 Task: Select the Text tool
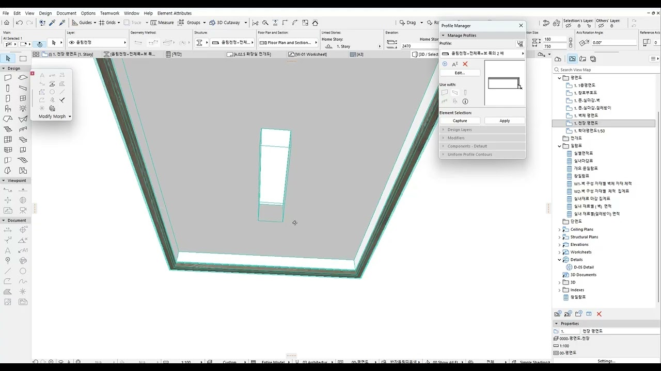(x=8, y=250)
